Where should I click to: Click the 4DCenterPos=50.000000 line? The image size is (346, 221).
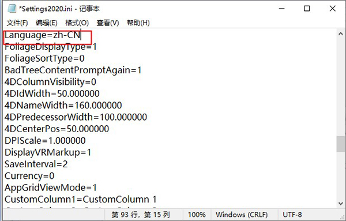click(57, 129)
